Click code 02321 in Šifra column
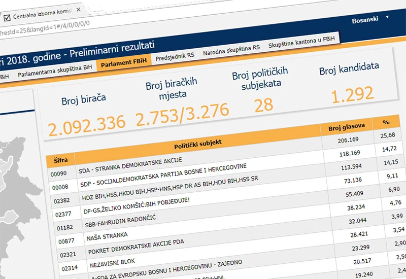 68,255
